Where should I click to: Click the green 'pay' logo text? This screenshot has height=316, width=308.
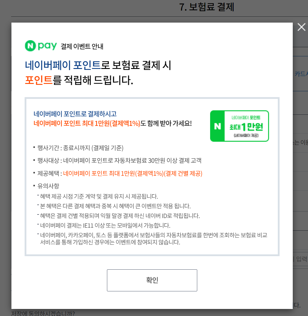tap(47, 46)
